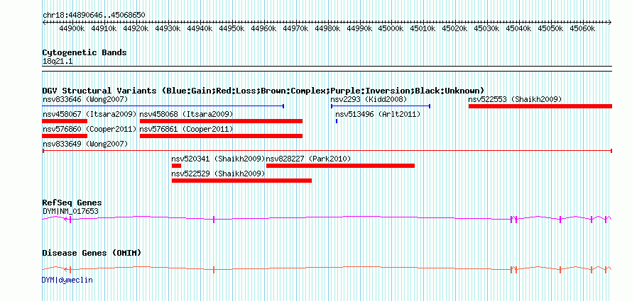The image size is (632, 301).
Task: Click the 45000k ruler tick label
Action: [391, 28]
